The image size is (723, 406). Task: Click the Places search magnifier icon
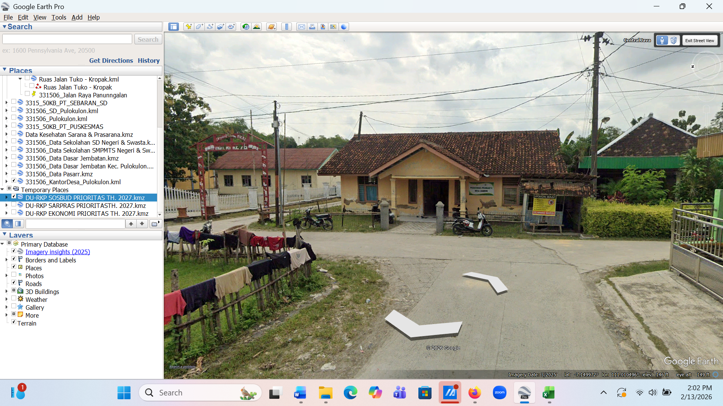tap(7, 224)
